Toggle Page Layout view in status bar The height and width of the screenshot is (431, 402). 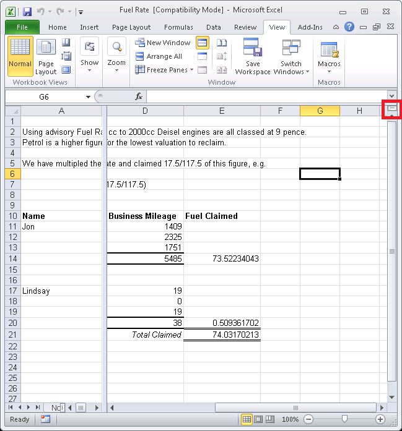tap(259, 419)
